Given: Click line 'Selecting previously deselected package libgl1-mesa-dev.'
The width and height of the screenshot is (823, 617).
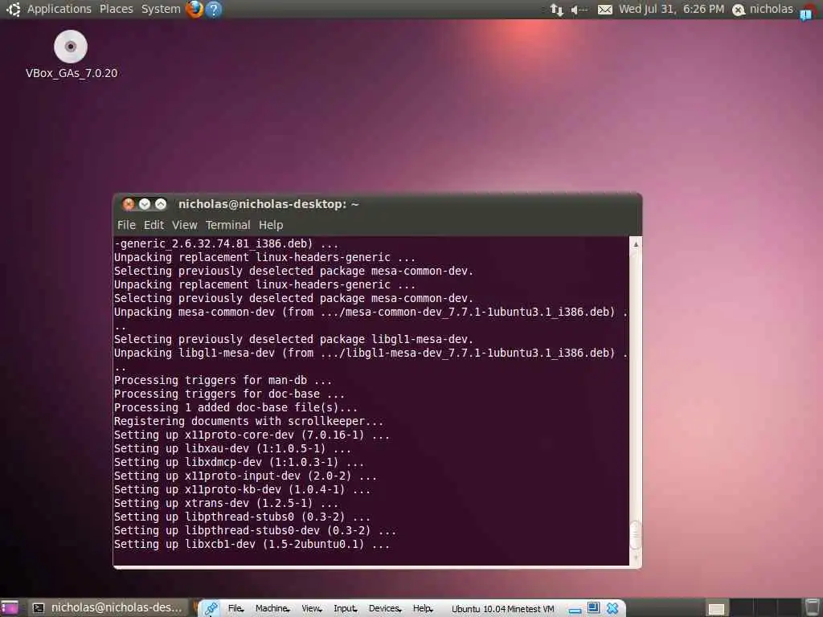Looking at the screenshot, I should tap(293, 340).
